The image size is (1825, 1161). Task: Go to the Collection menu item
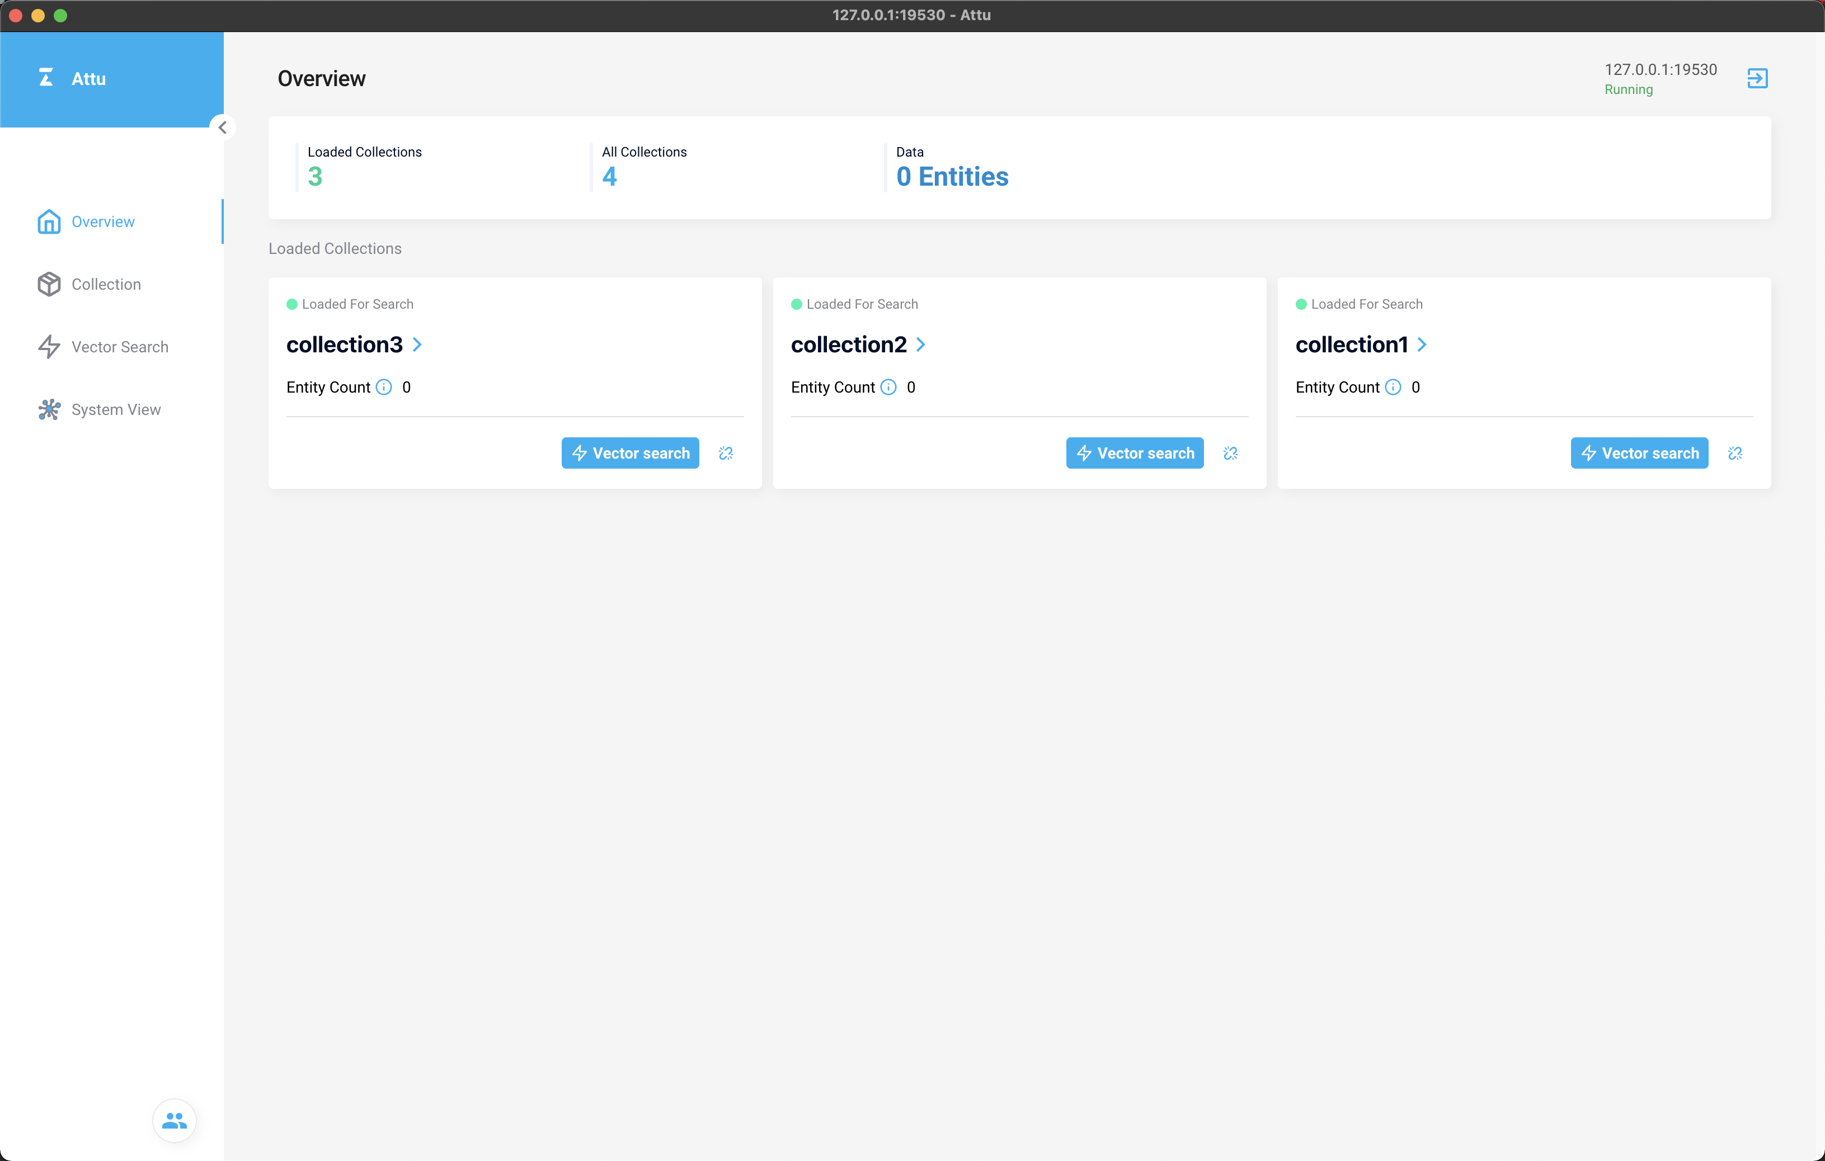click(106, 284)
